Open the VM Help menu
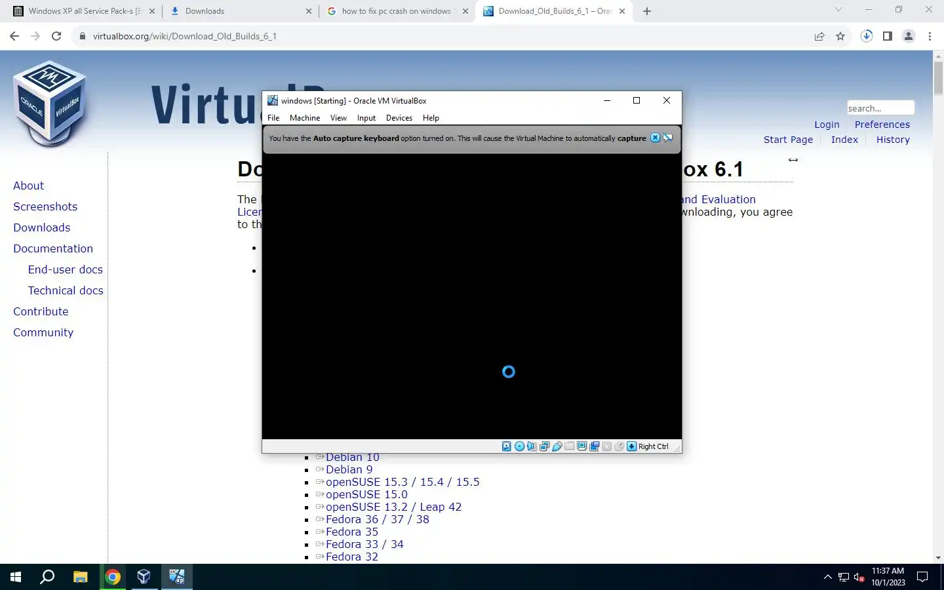The image size is (944, 590). pos(431,118)
